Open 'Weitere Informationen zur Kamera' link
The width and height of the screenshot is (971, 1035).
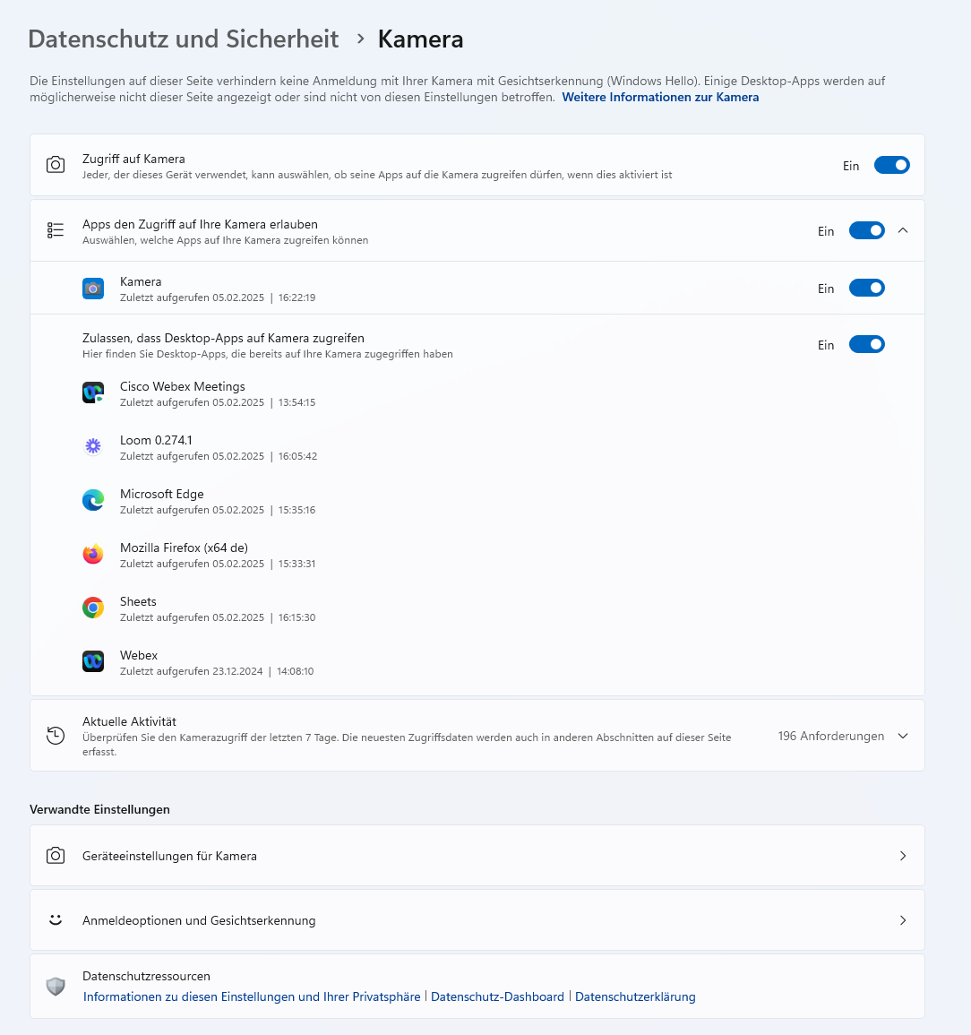pos(660,97)
